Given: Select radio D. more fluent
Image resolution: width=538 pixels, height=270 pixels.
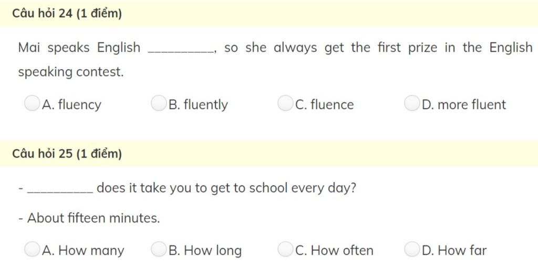Looking at the screenshot, I should point(411,104).
